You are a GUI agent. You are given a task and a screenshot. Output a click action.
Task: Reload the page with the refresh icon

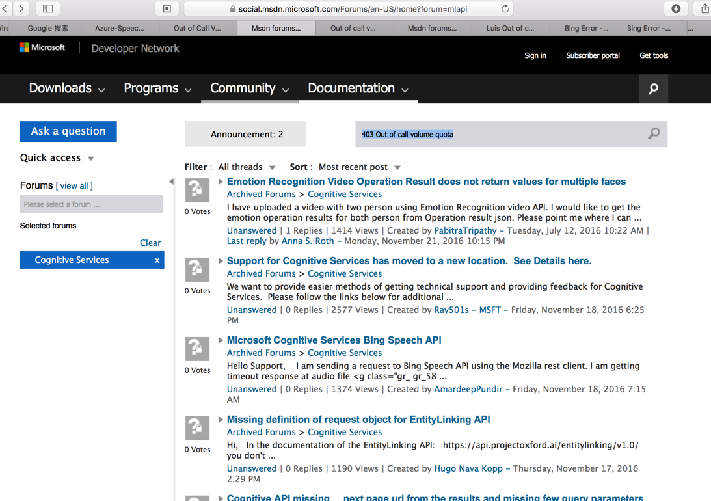tap(505, 8)
